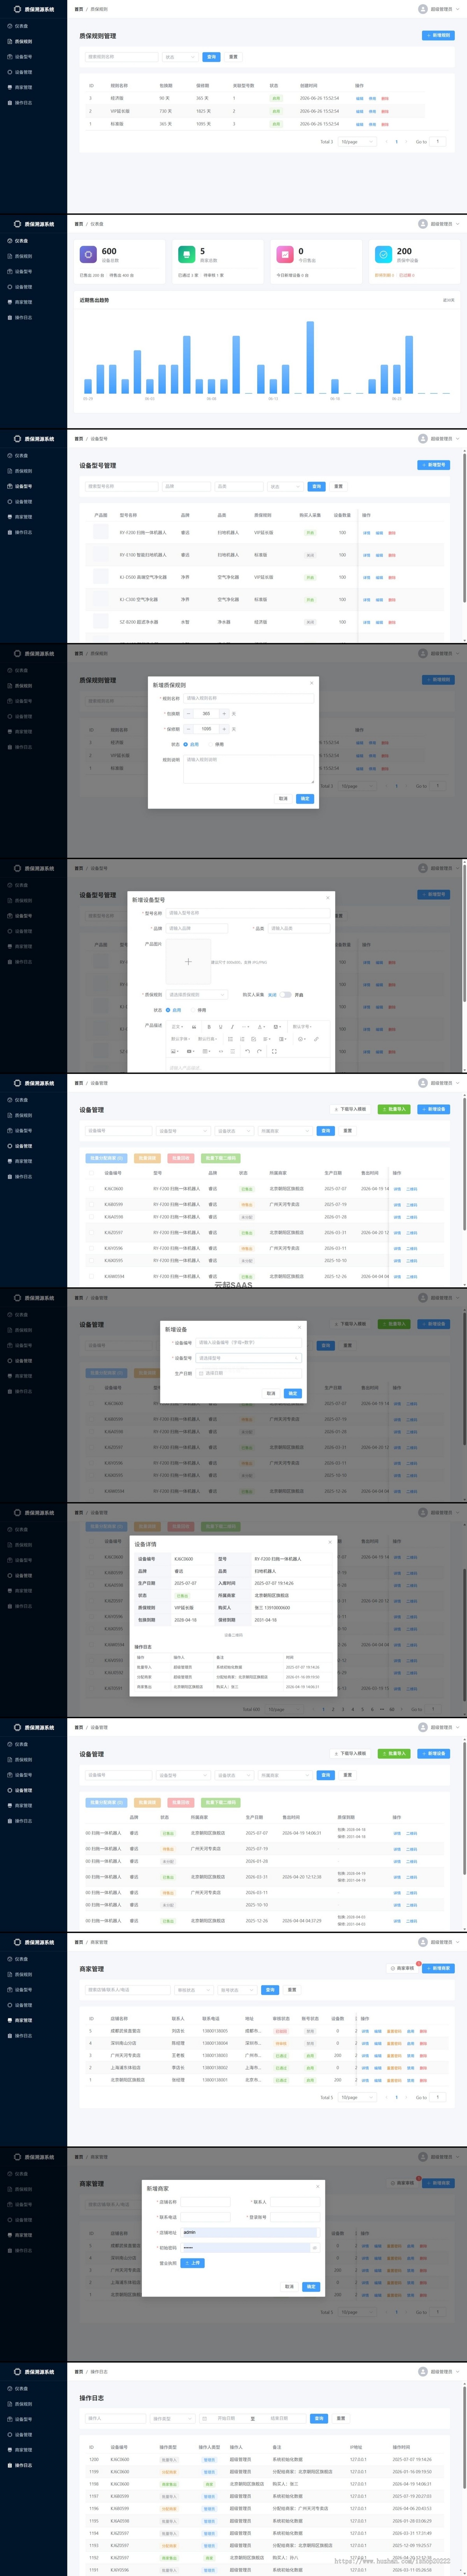On the 仪表盘 page sidebar, open 设备型号
This screenshot has width=467, height=2576.
pyautogui.click(x=23, y=271)
